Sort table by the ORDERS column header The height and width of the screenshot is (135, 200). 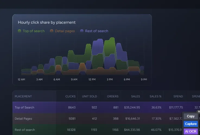pyautogui.click(x=113, y=96)
